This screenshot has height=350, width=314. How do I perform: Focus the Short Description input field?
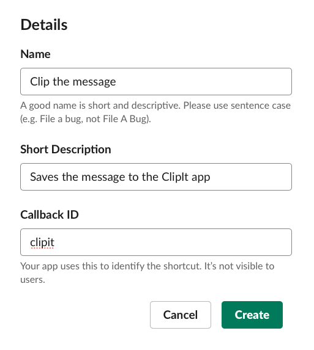click(156, 177)
